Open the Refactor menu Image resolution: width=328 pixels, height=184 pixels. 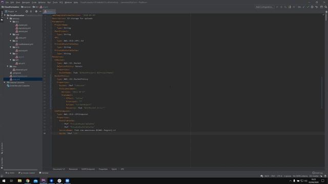tap(42, 3)
